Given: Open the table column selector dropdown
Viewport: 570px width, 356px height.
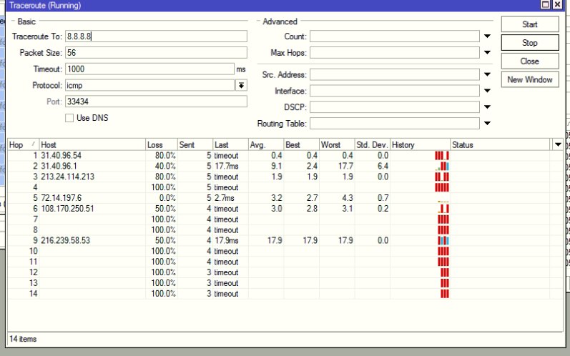Looking at the screenshot, I should click(x=558, y=144).
